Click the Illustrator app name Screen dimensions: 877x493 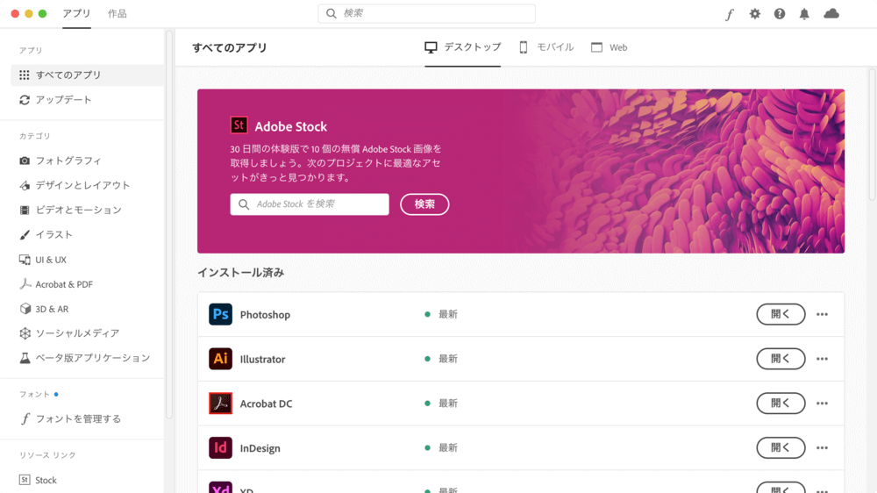click(x=263, y=360)
